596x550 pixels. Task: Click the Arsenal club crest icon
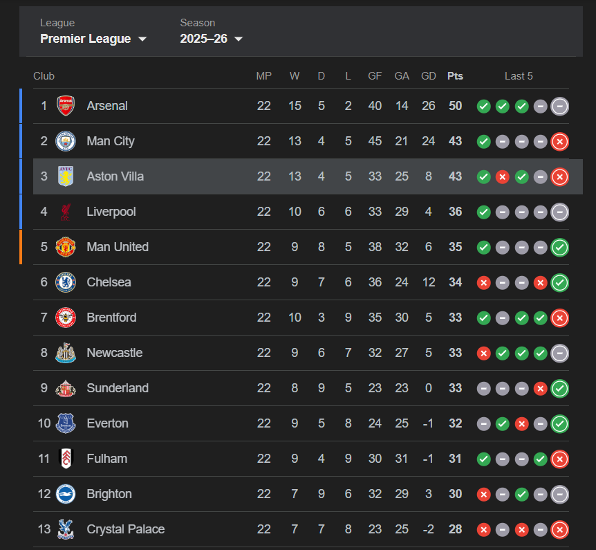(65, 106)
